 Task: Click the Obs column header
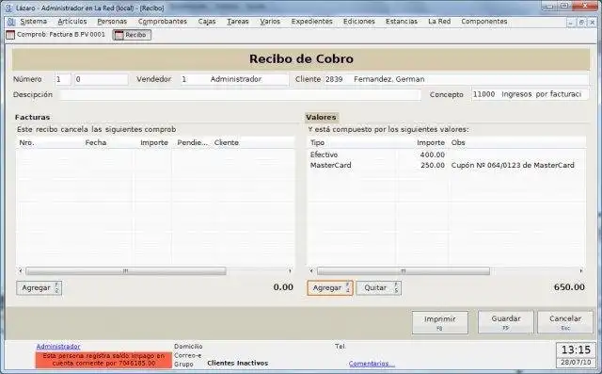458,142
